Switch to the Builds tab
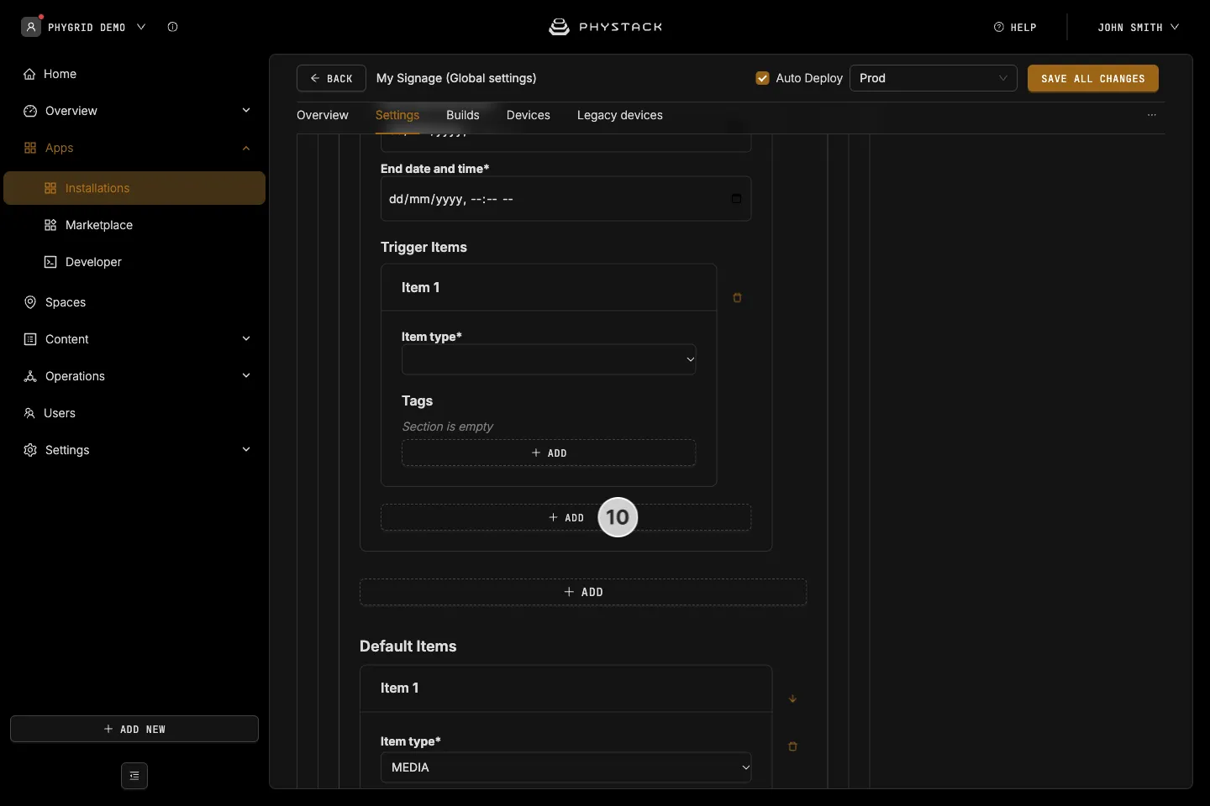 [463, 115]
